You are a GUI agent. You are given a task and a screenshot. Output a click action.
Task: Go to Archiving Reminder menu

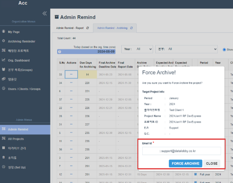tap(22, 41)
